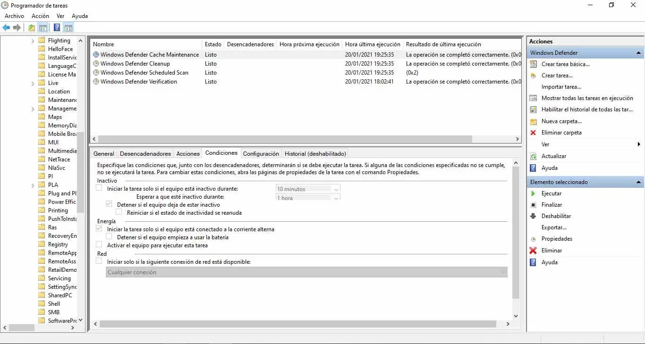Click the Deshabilitar down-arrow icon
645x344 pixels.
click(x=533, y=216)
